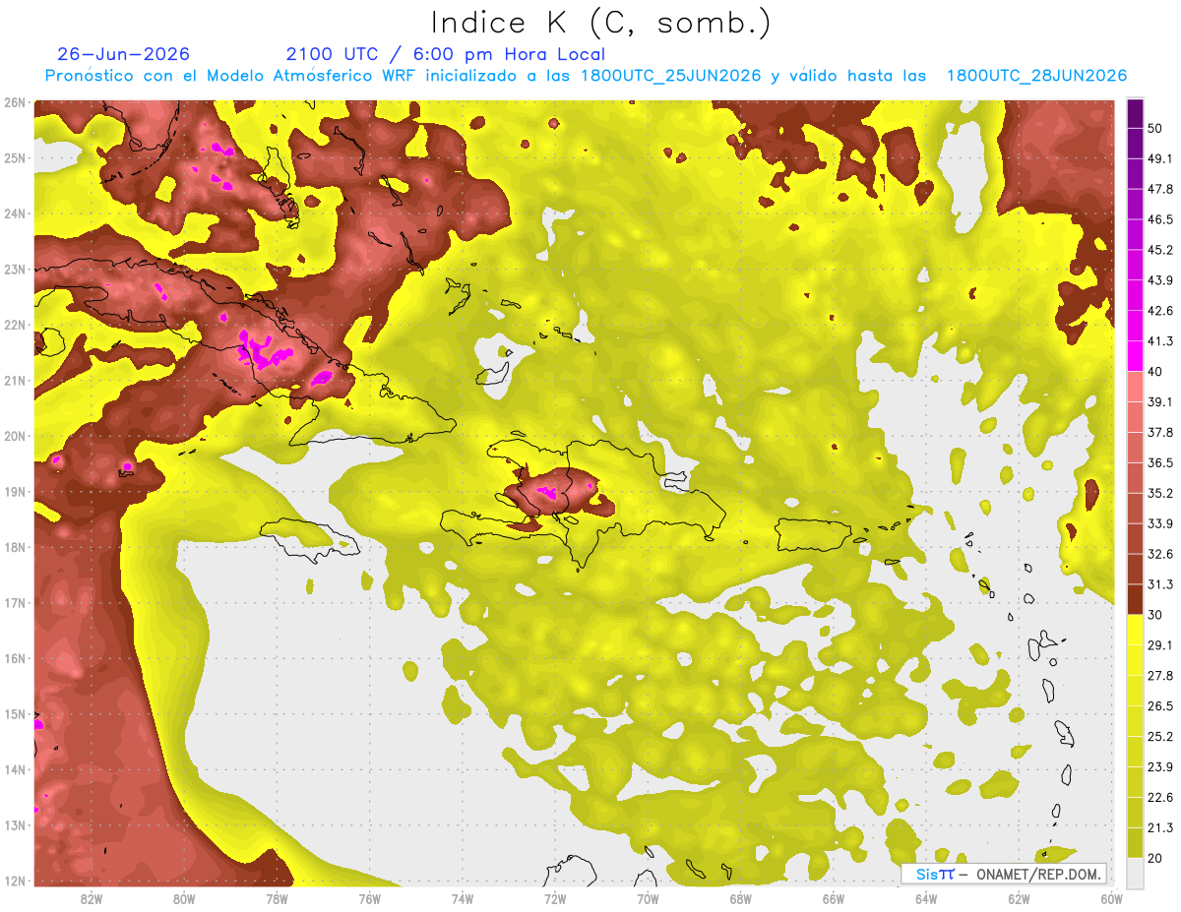Click the latitude axis label "16N"
Viewport: 1181px width, 912px height.
click(15, 658)
